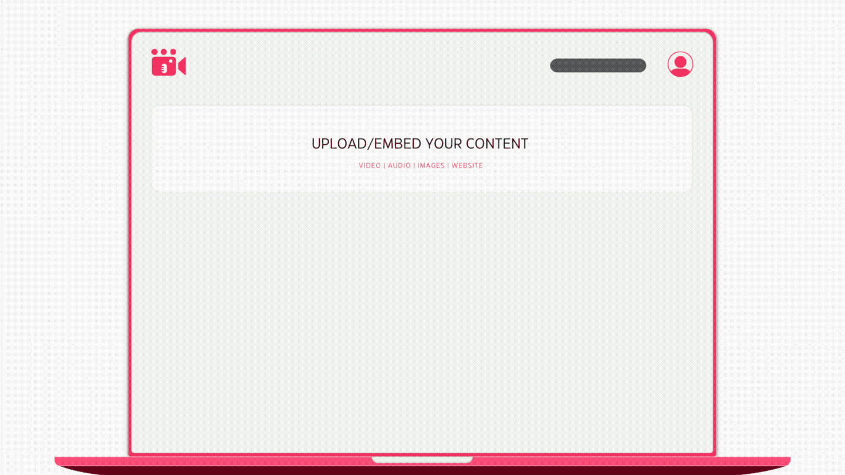Click the last dot above the camera logo

click(173, 52)
